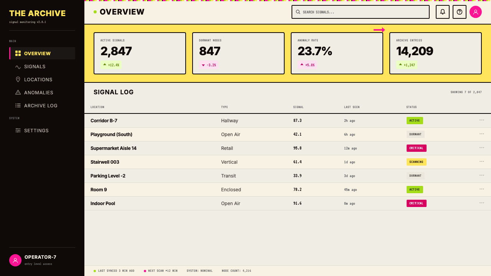This screenshot has height=276, width=491.
Task: Open the user profile avatar in header
Action: pos(476,12)
